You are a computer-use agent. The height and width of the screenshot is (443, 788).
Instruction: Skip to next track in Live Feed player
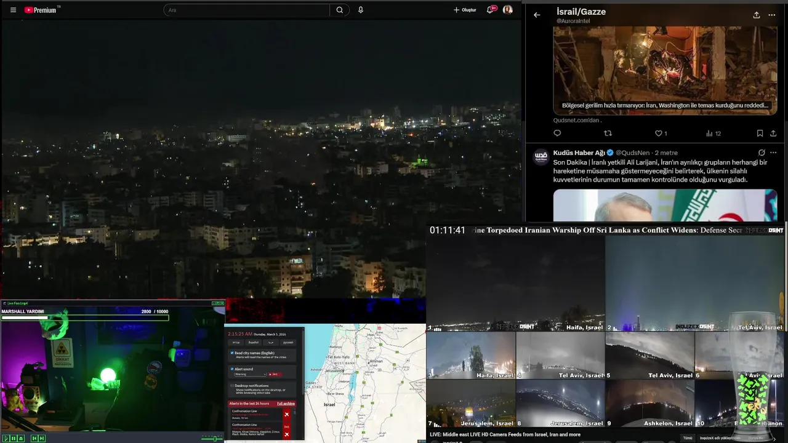42,439
